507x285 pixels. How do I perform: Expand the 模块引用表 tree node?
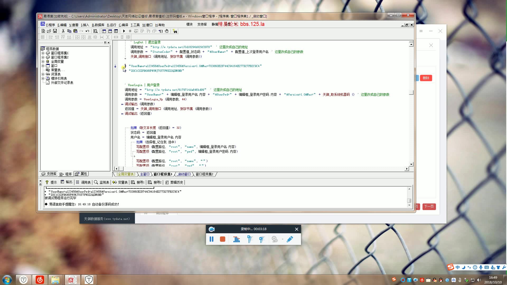[x=43, y=78]
